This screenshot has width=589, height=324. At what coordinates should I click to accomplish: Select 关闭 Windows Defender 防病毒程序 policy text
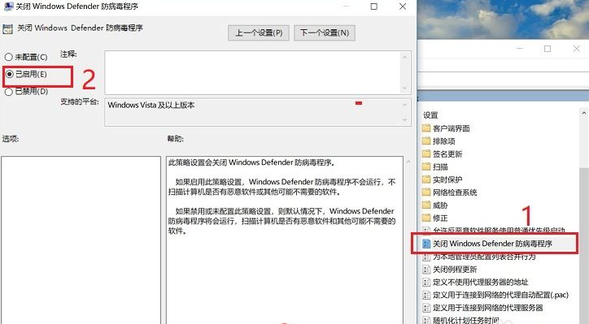492,244
